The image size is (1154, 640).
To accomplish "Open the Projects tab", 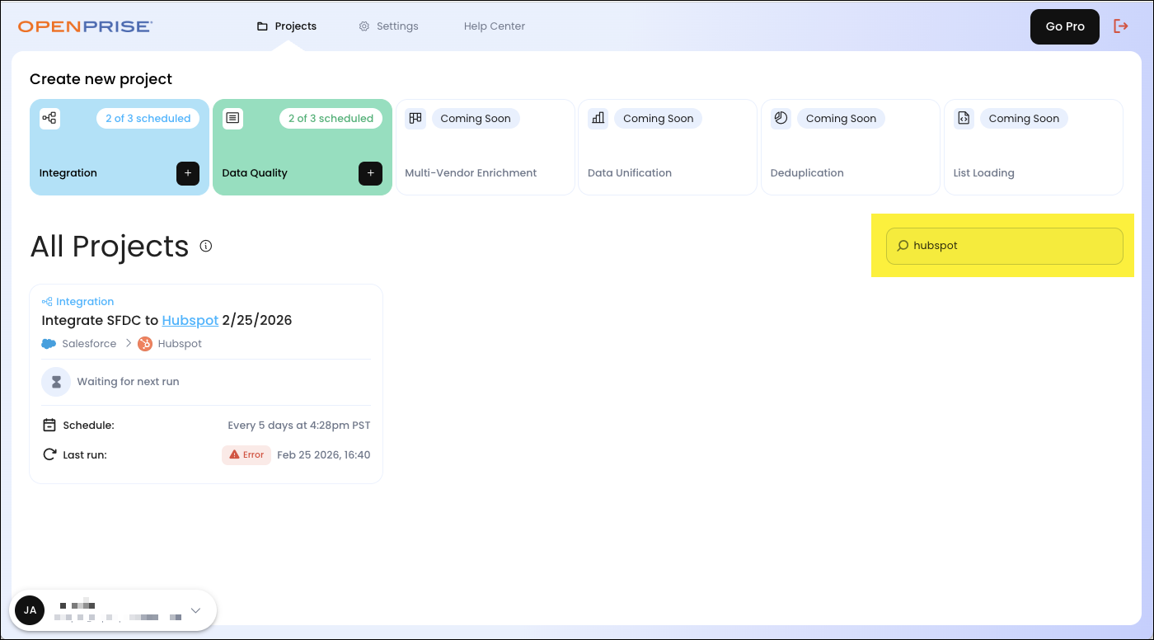I will tap(287, 26).
